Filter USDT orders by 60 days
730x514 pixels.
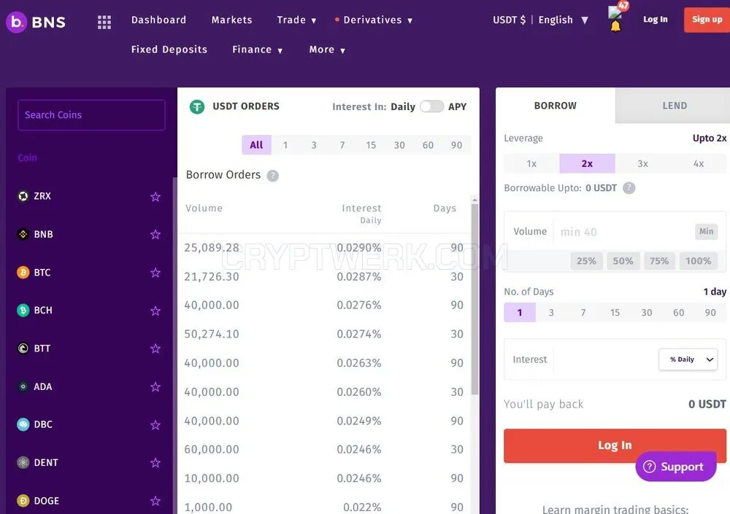point(428,145)
